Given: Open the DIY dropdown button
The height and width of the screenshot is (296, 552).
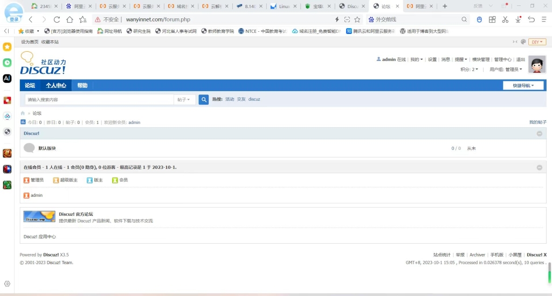Looking at the screenshot, I should click(537, 42).
